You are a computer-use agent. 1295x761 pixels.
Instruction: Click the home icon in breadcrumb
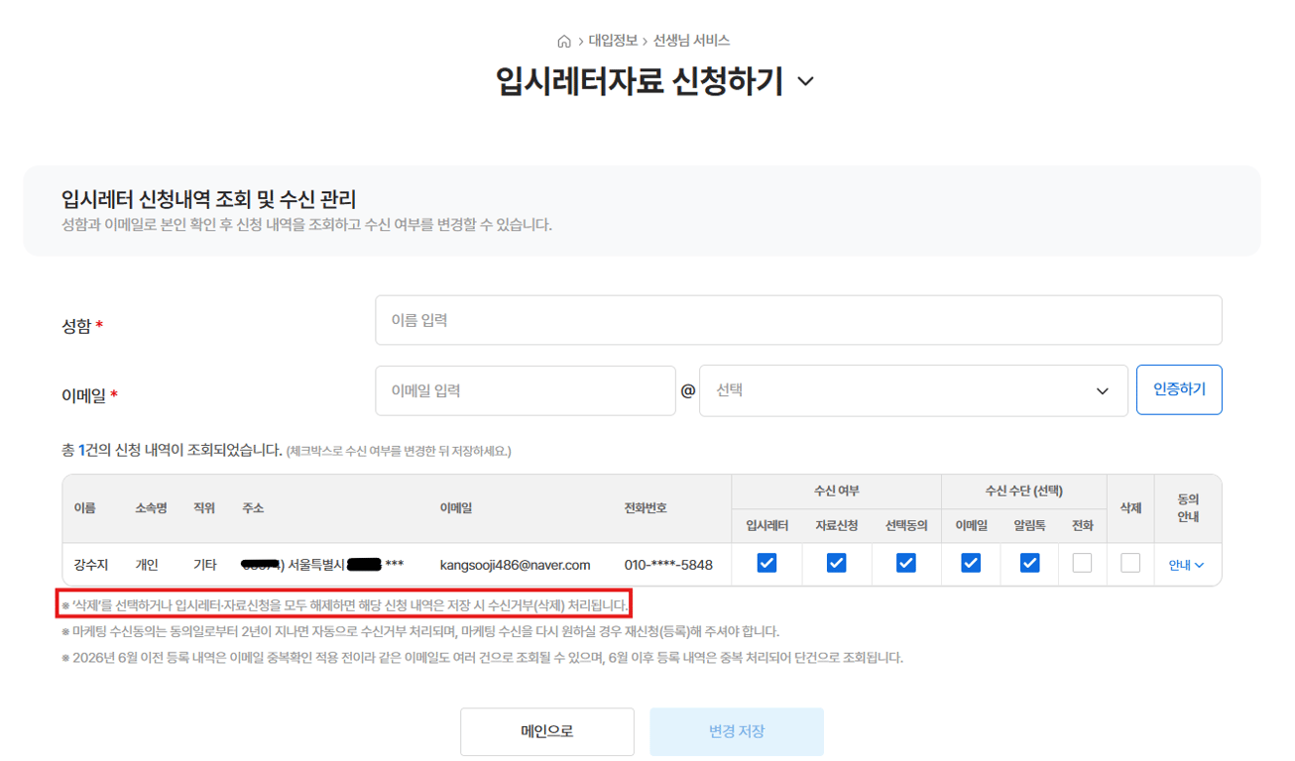564,41
